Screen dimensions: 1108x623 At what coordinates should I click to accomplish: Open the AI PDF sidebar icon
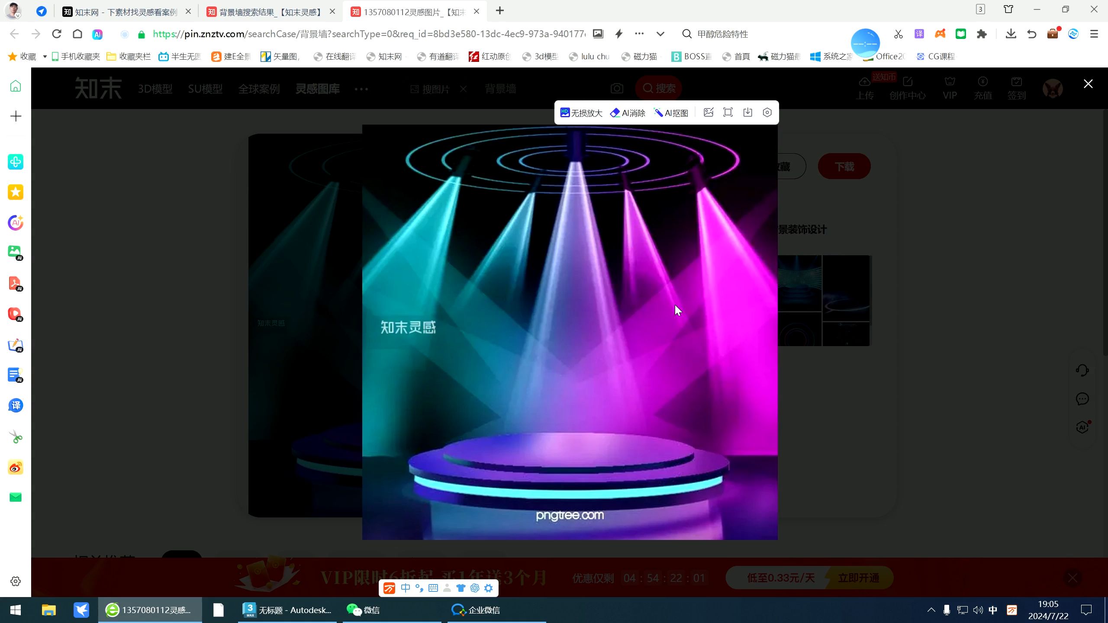(16, 283)
